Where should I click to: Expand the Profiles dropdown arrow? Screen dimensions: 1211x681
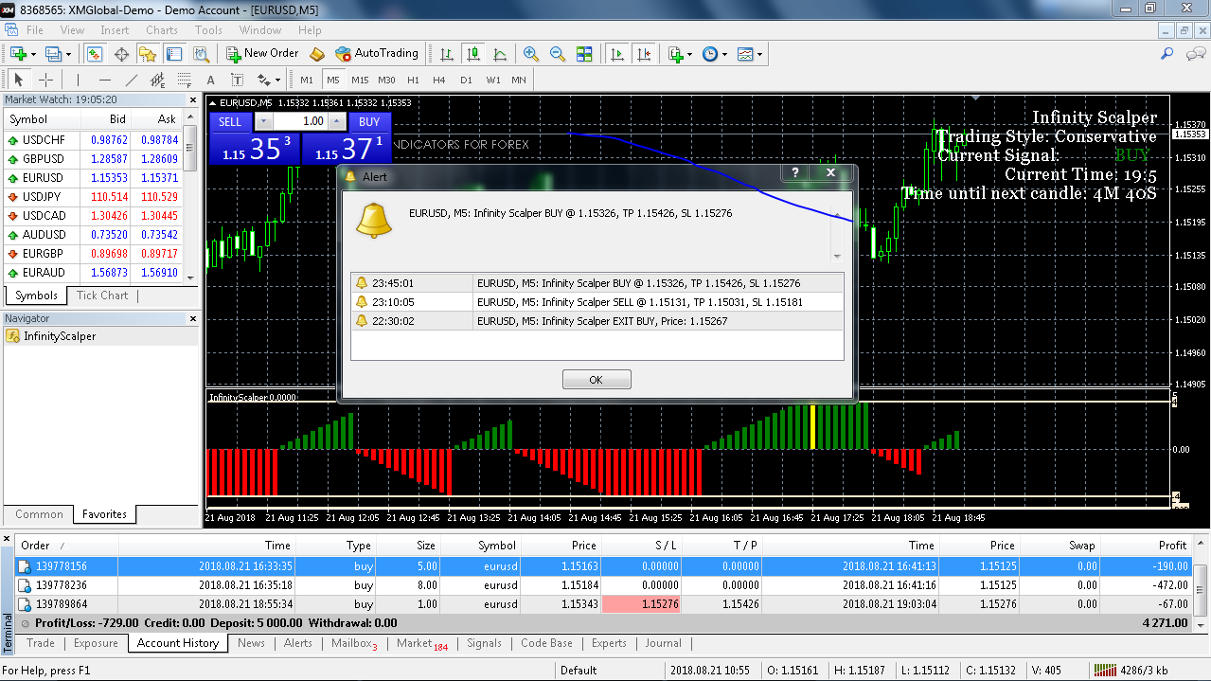click(69, 54)
